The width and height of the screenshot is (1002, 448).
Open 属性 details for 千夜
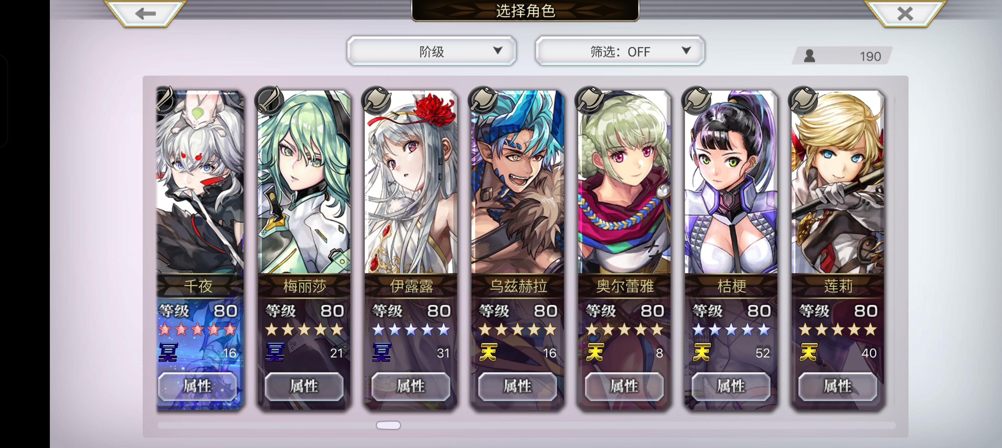tap(197, 386)
